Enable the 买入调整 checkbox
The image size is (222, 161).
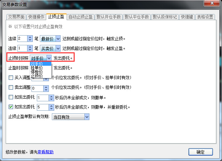11,77
